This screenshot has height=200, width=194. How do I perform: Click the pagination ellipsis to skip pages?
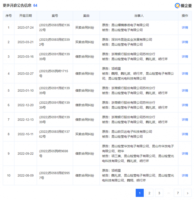(169, 193)
